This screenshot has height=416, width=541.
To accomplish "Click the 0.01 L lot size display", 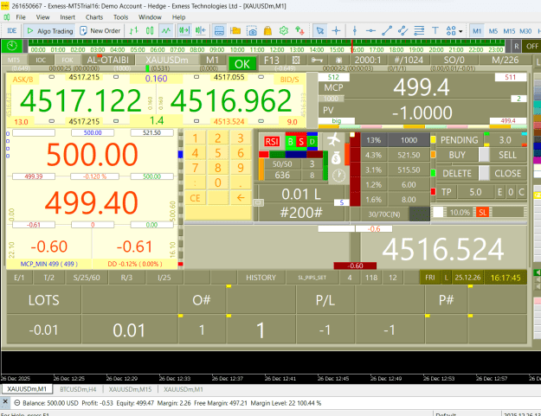I will coord(301,195).
